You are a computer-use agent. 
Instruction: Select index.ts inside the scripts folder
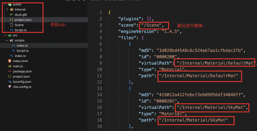click(x=22, y=46)
